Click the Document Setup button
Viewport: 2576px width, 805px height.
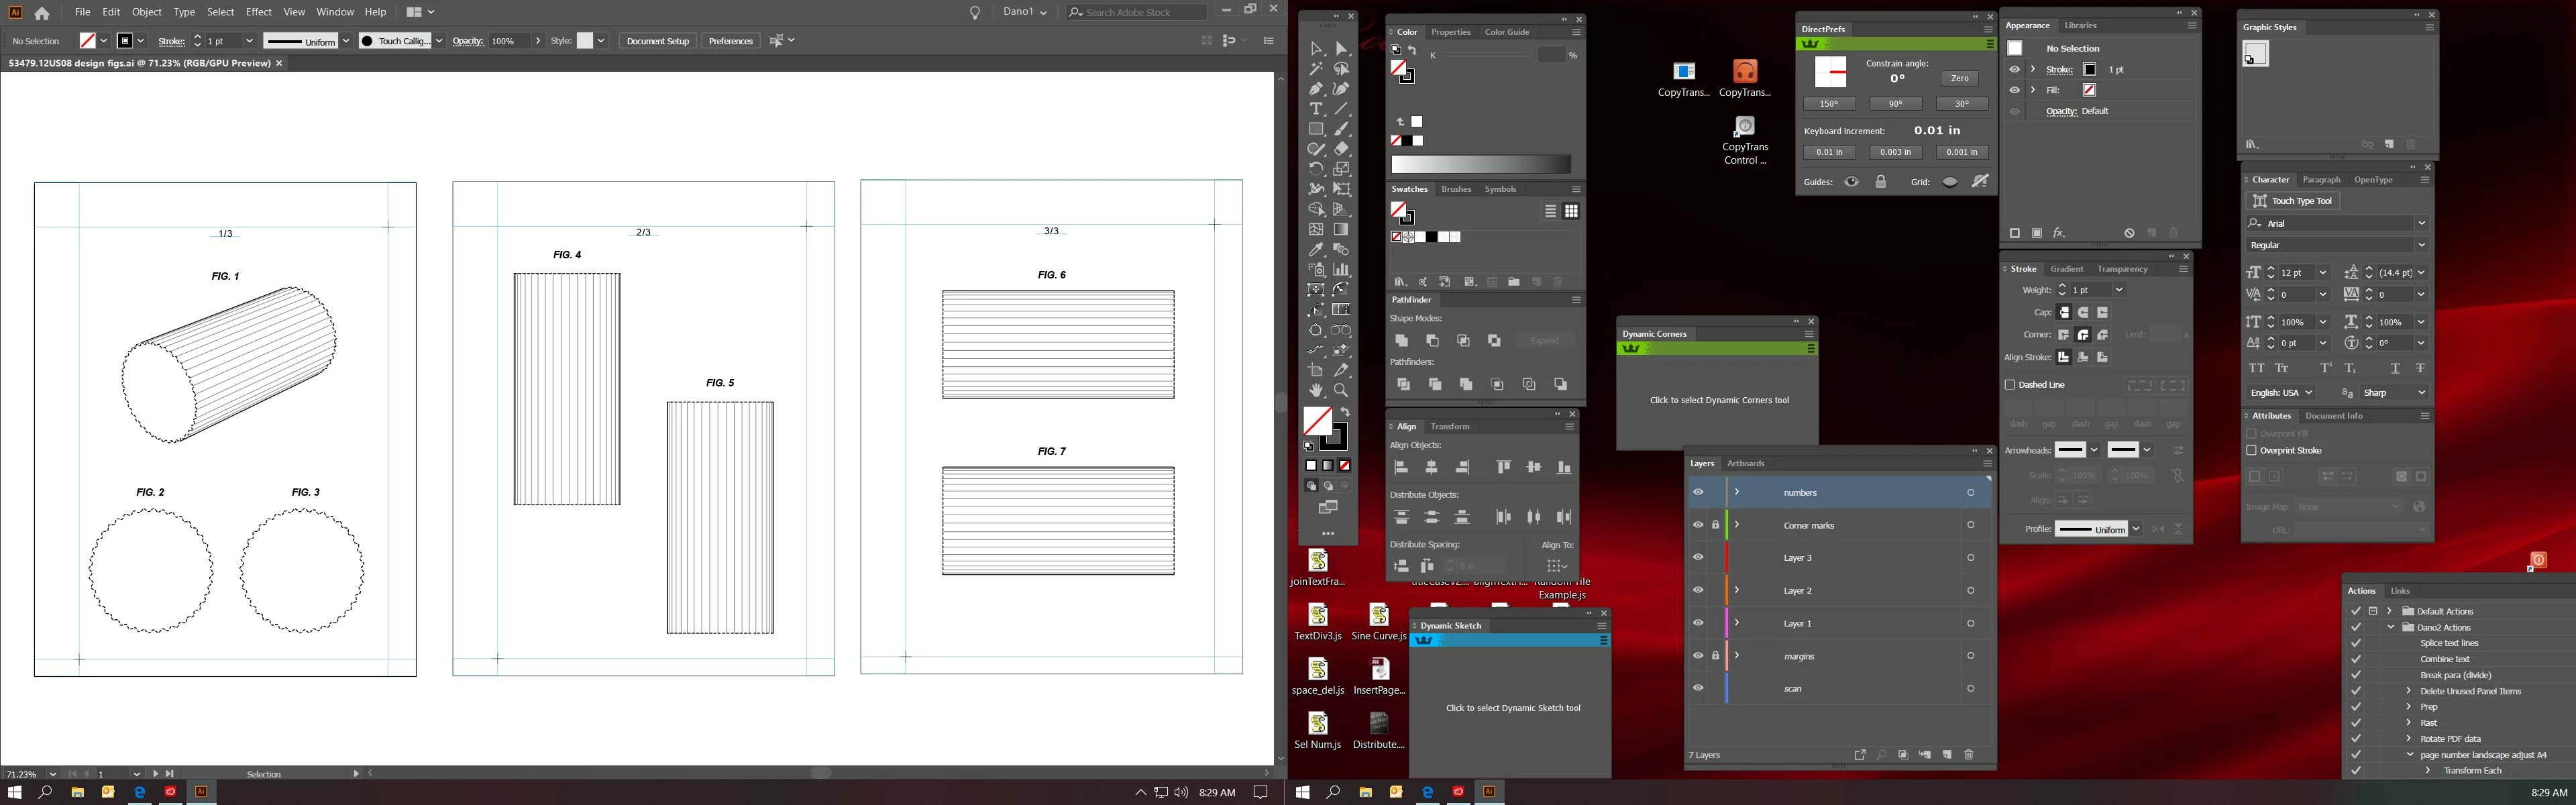pyautogui.click(x=657, y=41)
